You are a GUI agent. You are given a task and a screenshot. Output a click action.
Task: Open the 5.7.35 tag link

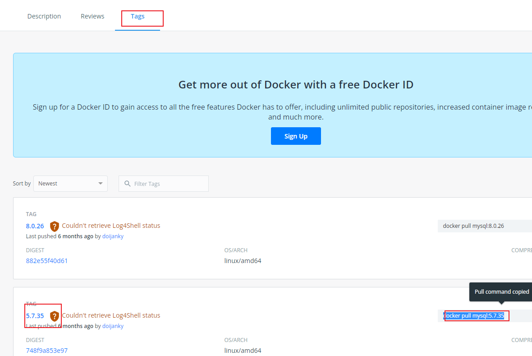(35, 316)
